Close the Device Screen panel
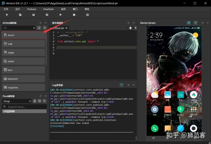This screenshot has width=211, height=144. (x=208, y=23)
